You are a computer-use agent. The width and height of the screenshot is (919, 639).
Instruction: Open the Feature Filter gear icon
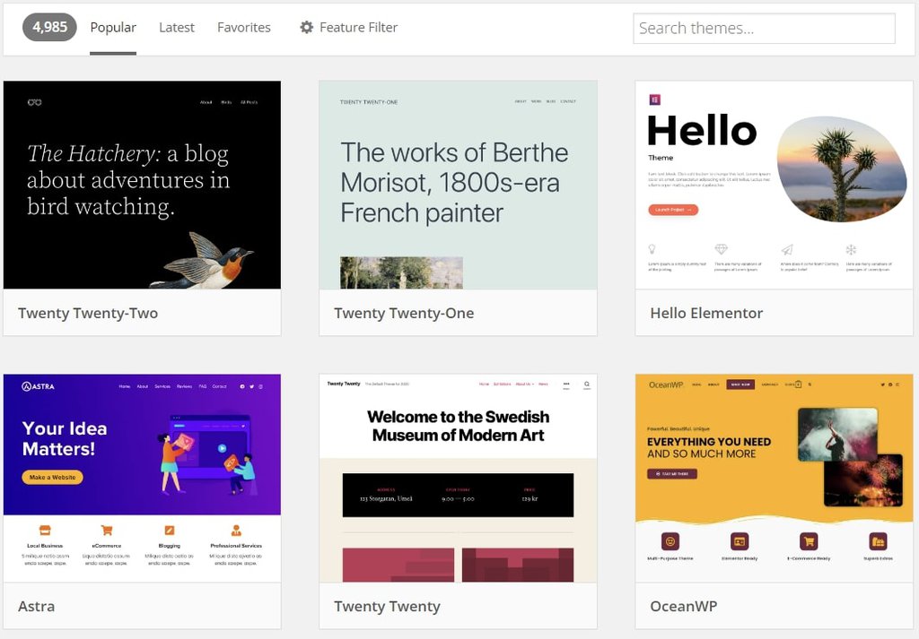305,27
